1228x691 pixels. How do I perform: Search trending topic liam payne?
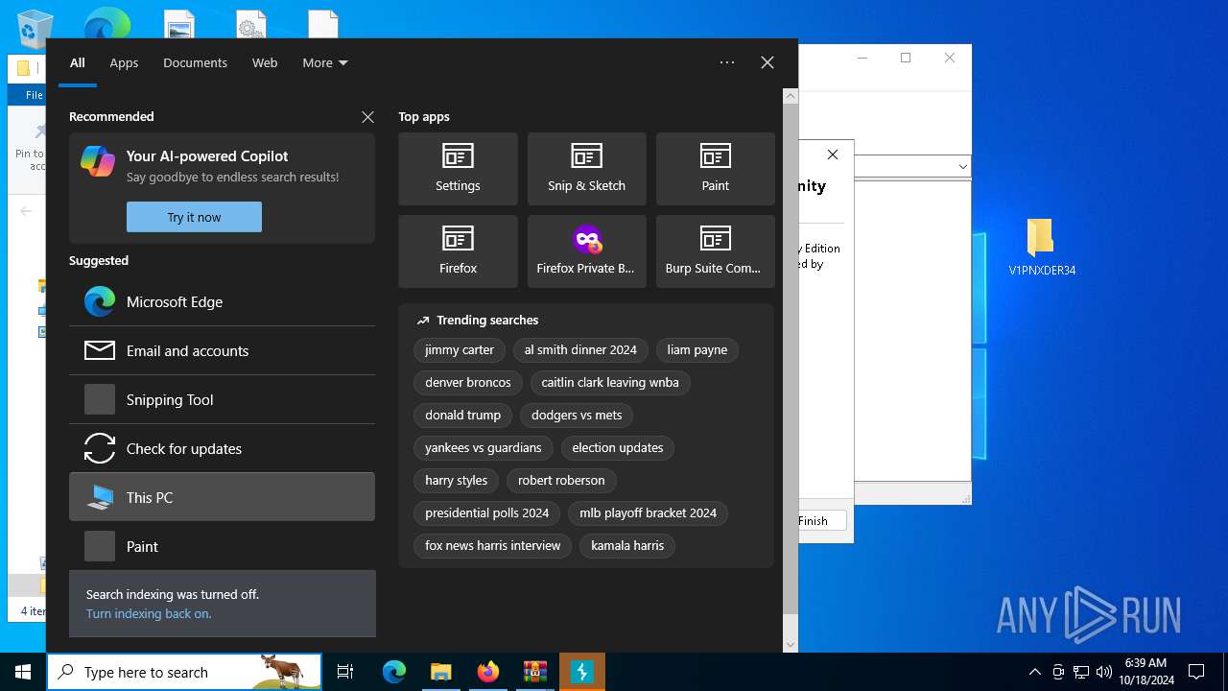697,350
